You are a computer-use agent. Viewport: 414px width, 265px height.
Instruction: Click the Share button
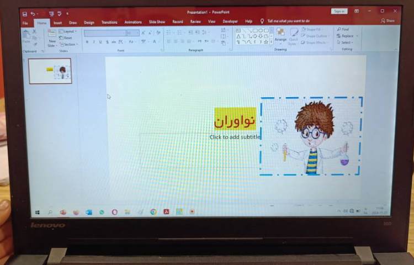click(x=388, y=20)
